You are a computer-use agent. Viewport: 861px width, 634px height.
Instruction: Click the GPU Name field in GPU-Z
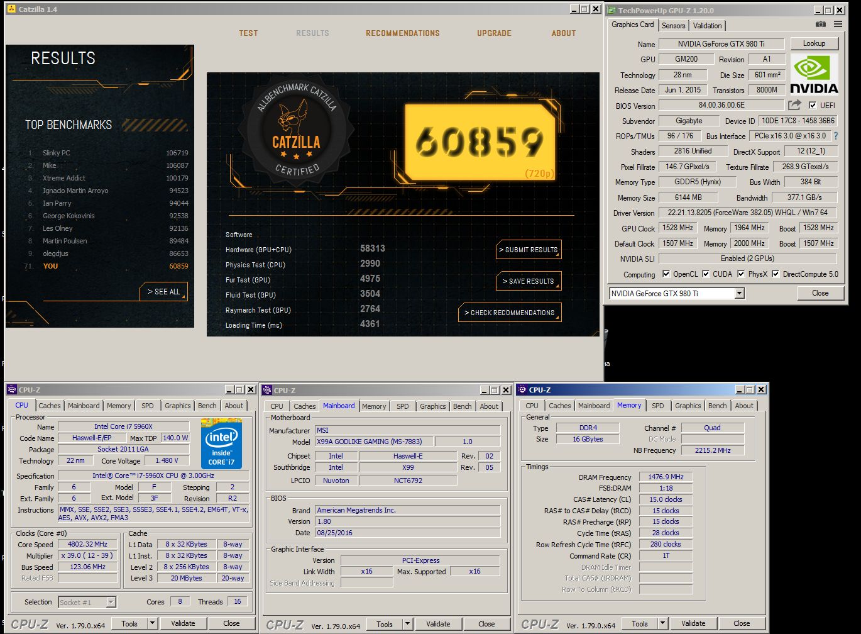click(x=721, y=44)
